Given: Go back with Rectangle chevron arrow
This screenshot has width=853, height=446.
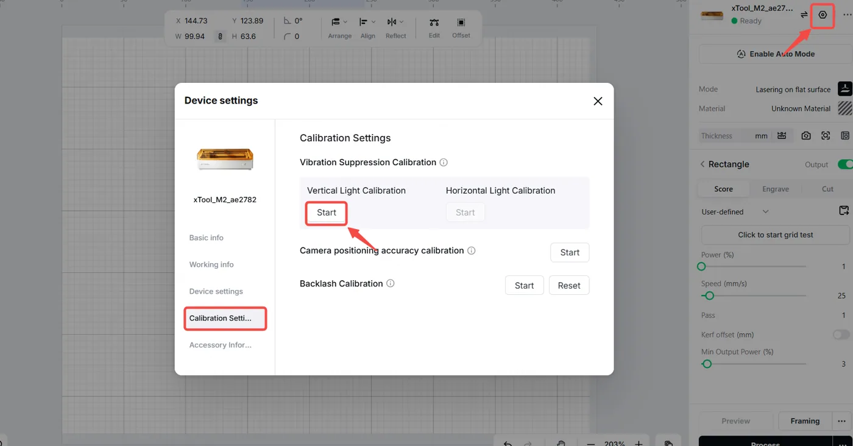Looking at the screenshot, I should 703,164.
